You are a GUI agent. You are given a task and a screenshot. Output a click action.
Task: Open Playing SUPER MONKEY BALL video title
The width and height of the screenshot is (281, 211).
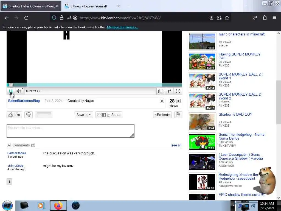pos(240,56)
